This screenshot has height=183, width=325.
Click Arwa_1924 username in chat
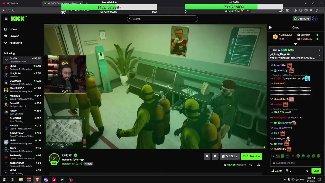pyautogui.click(x=280, y=65)
